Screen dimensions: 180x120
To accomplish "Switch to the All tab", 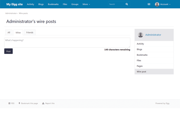I will (9, 32).
